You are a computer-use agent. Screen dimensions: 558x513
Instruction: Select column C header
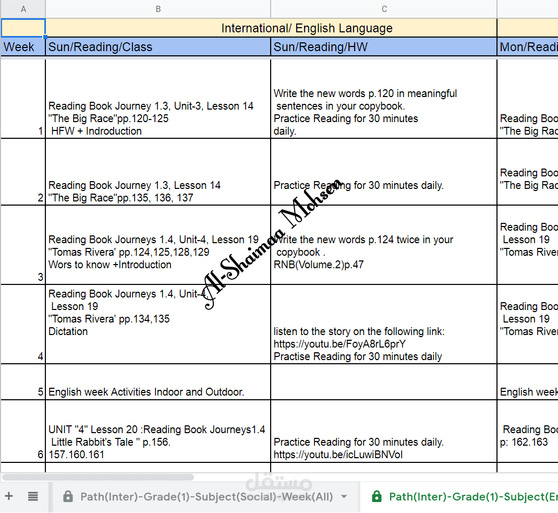[384, 9]
